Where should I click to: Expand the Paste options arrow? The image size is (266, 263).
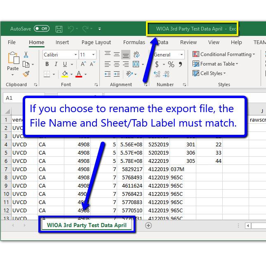[x=12, y=75]
